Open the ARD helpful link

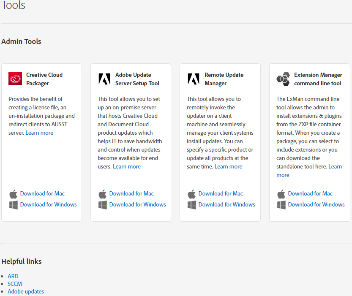coord(13,277)
